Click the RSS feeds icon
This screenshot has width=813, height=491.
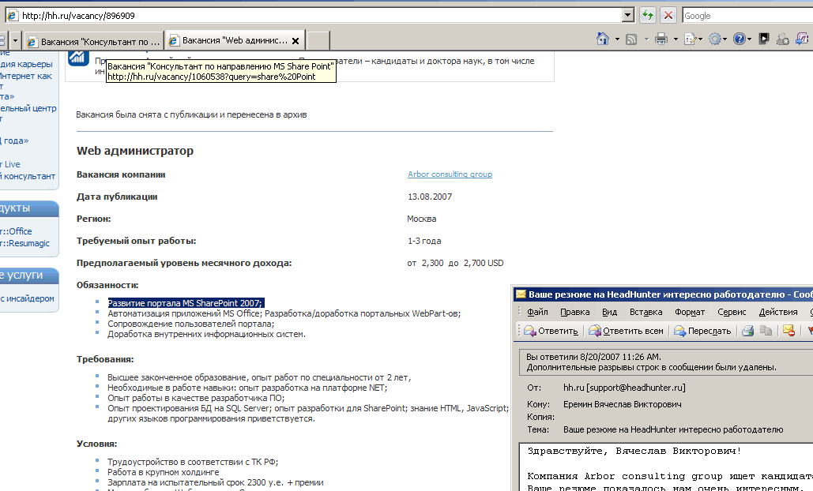631,39
